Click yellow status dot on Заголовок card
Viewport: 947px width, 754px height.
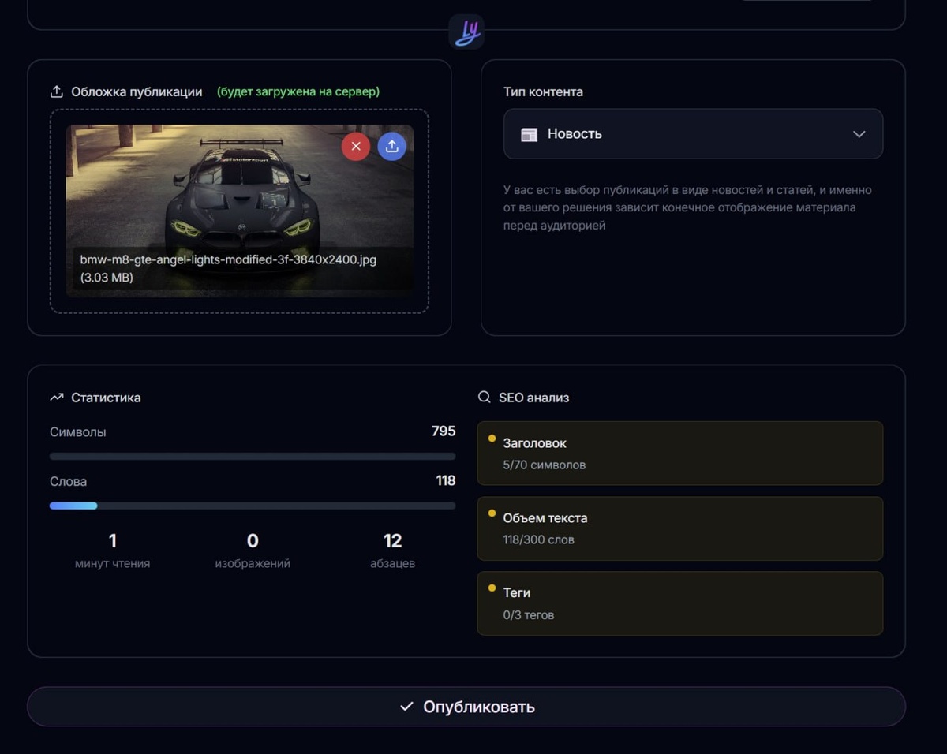pos(492,439)
